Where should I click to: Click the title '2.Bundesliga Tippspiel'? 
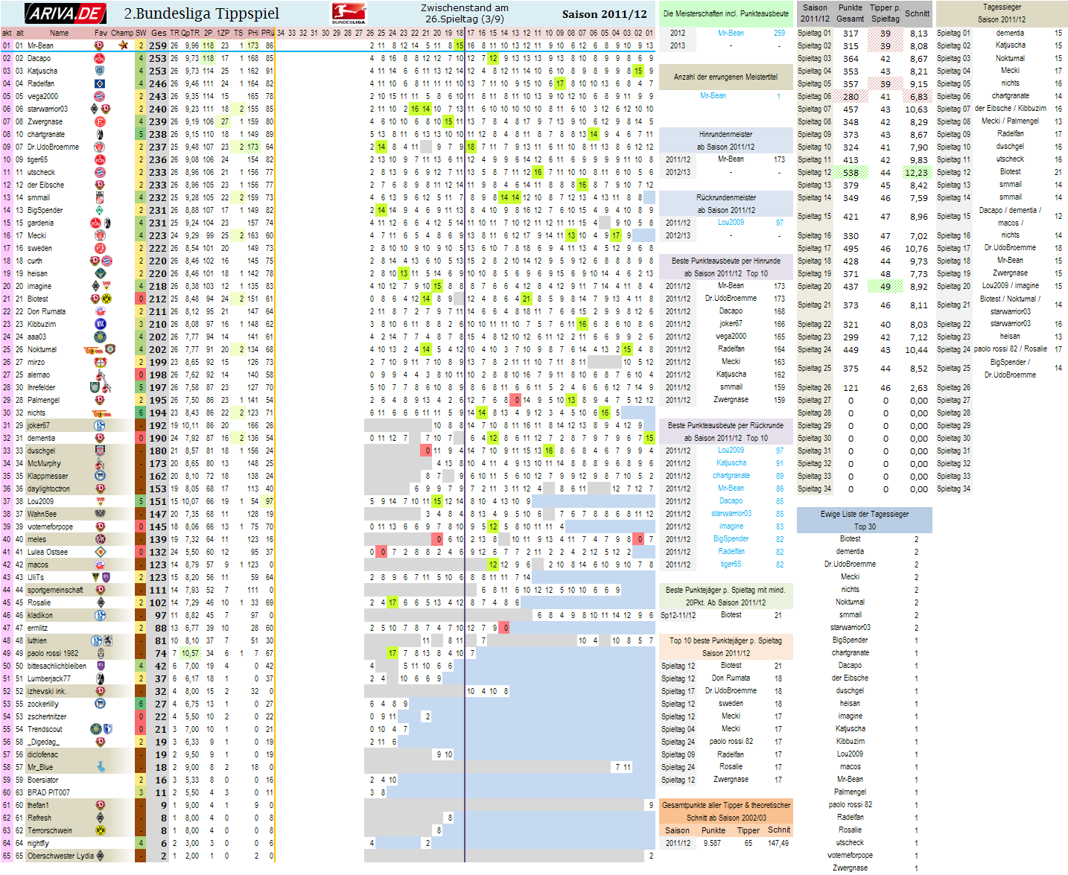click(x=202, y=13)
